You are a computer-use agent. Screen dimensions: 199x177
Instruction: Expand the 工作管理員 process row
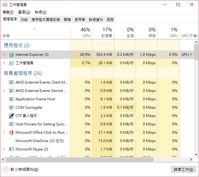(x=4, y=63)
